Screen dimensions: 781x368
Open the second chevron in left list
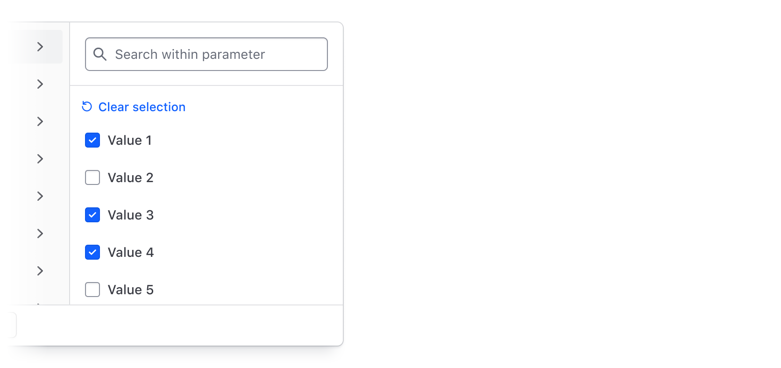coord(40,84)
